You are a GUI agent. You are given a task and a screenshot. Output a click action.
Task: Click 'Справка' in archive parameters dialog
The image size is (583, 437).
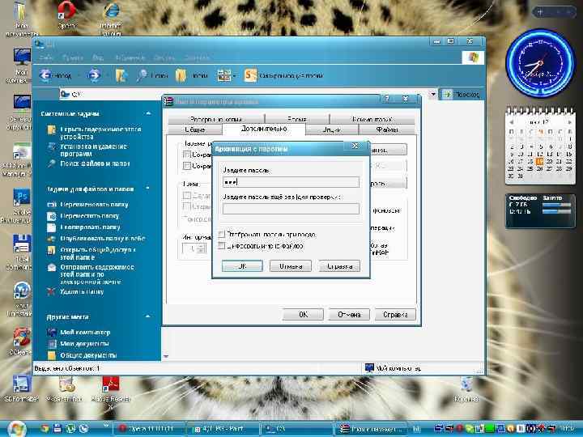395,314
